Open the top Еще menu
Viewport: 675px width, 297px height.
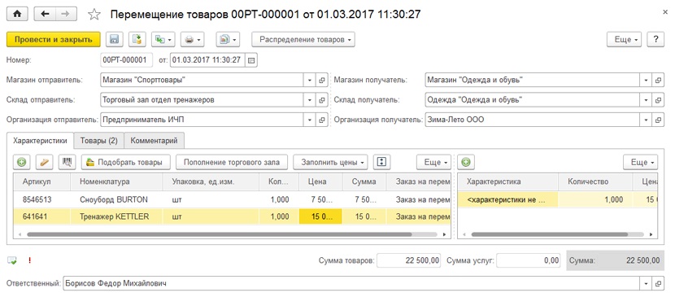click(625, 40)
